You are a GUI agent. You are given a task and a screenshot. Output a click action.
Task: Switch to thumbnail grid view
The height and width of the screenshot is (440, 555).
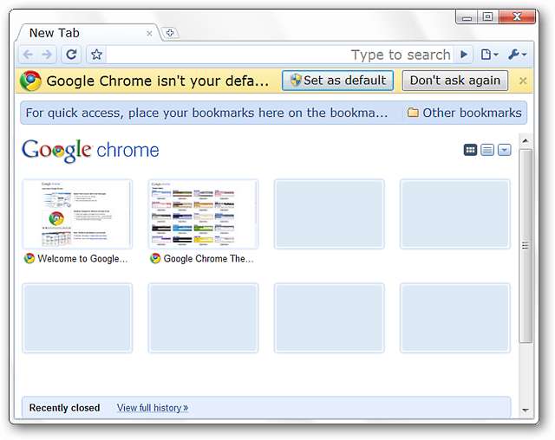[x=470, y=150]
